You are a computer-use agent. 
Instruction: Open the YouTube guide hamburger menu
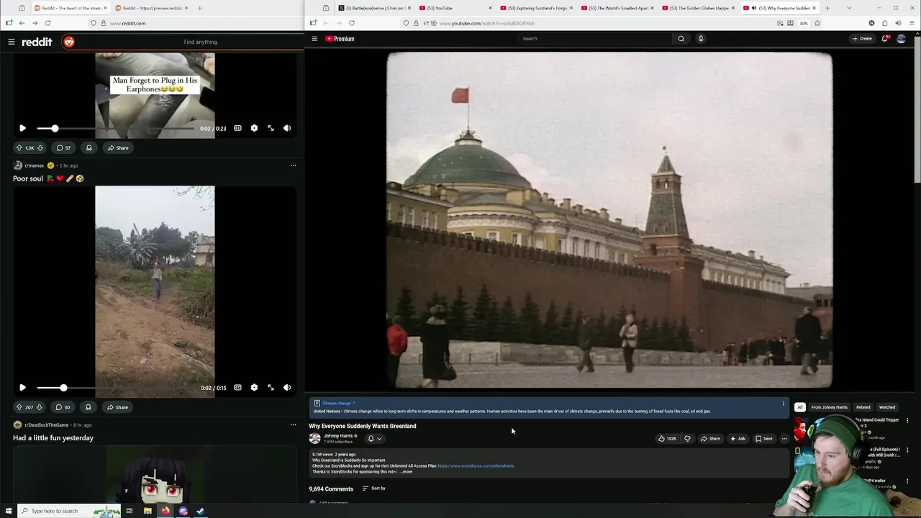[314, 39]
